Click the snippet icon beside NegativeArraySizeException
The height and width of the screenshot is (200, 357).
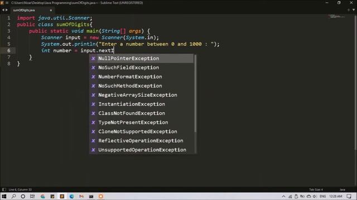(93, 95)
